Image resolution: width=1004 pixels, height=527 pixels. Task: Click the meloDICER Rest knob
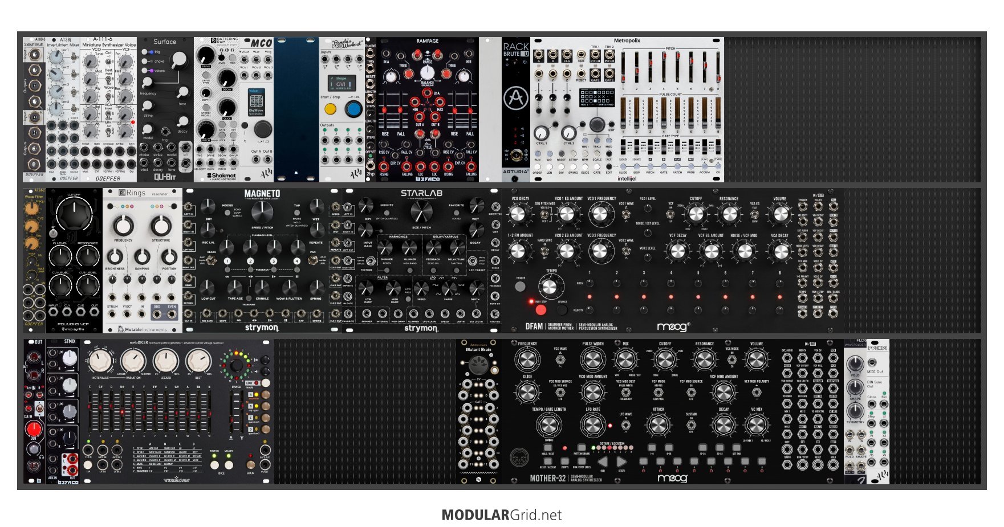pyautogui.click(x=198, y=362)
